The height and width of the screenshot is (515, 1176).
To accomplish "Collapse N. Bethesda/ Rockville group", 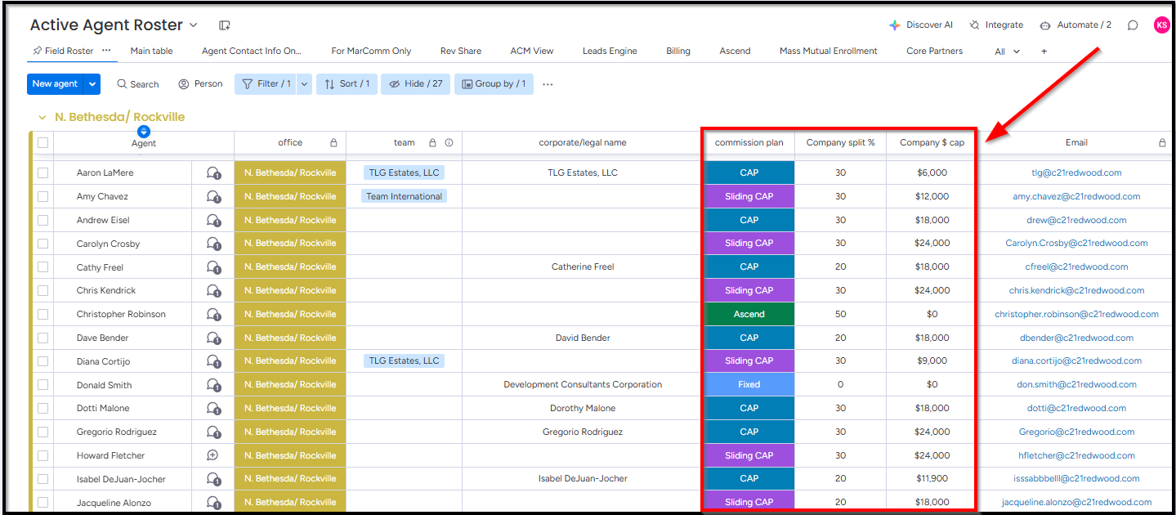I will 42,118.
